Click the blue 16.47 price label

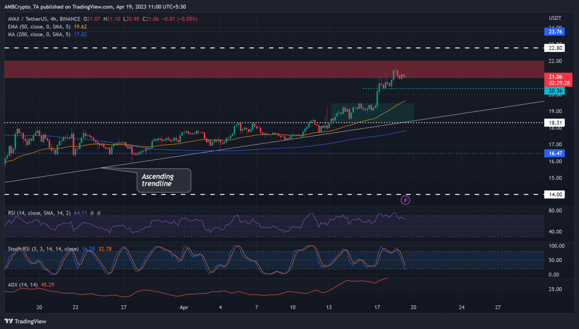554,153
